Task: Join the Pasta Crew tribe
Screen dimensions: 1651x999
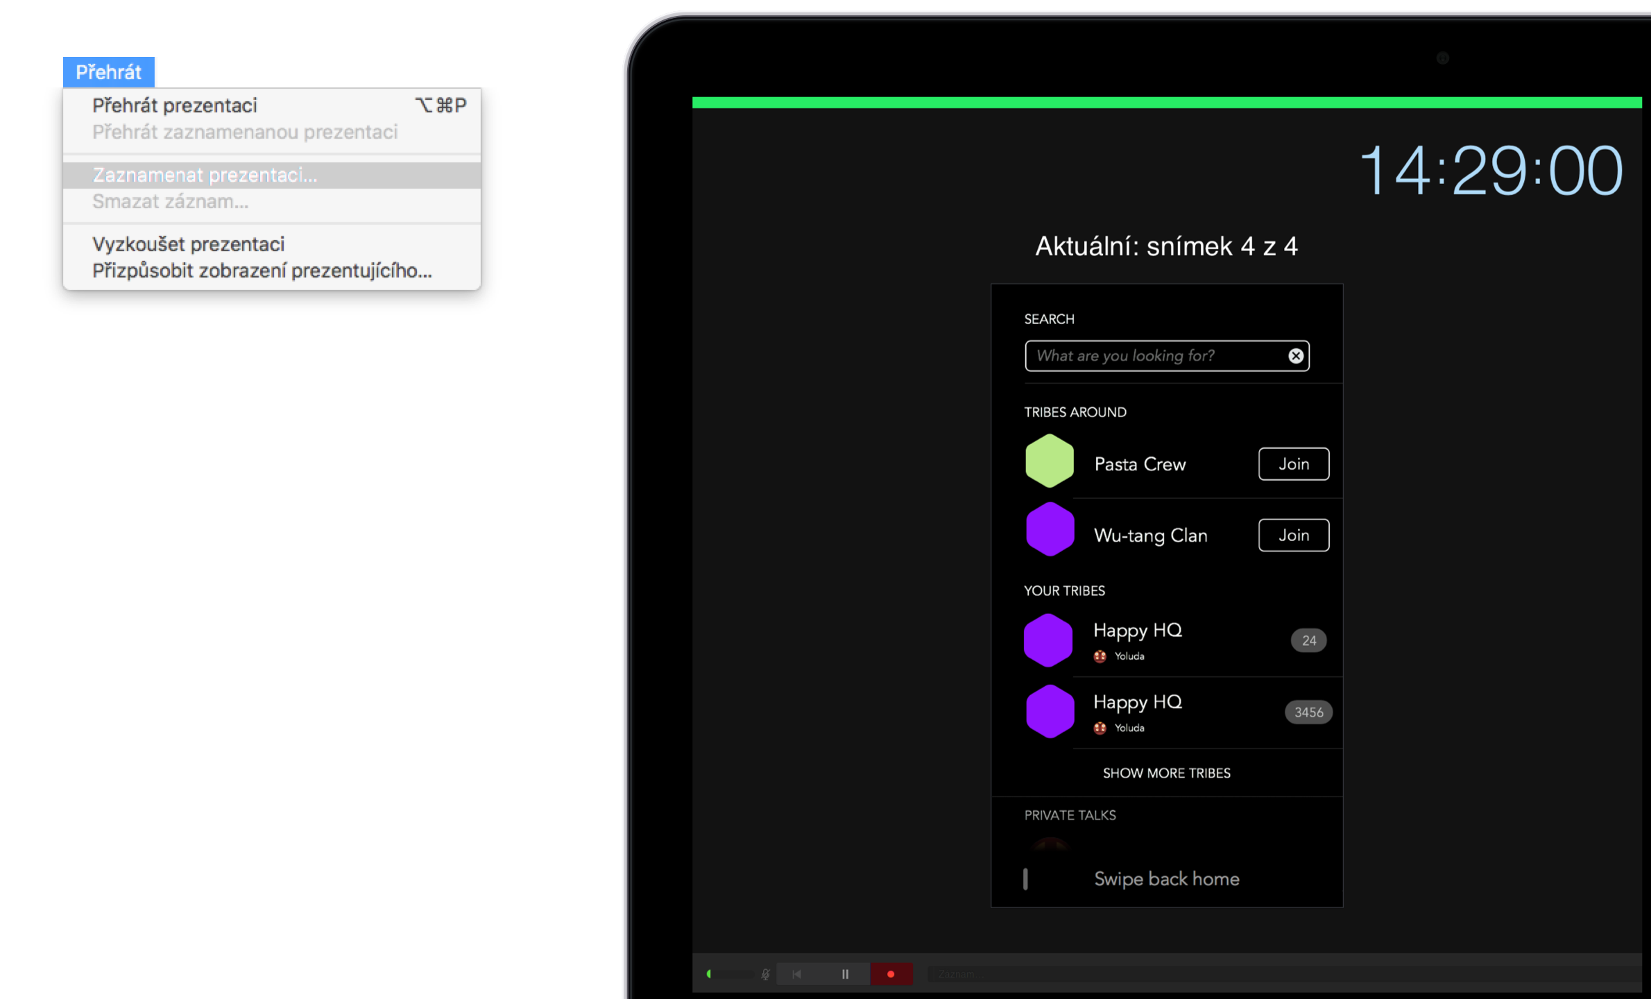Action: tap(1293, 464)
